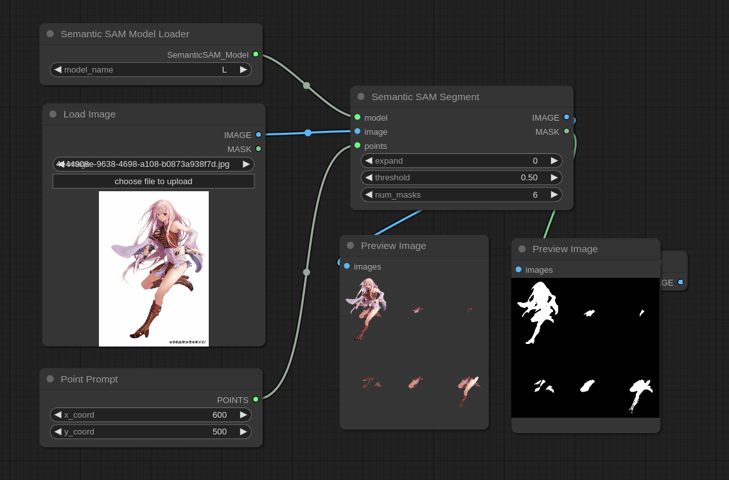Click Segment node IMAGE output port
729x480 pixels.
click(567, 117)
